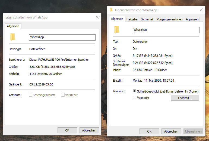This screenshot has height=141, width=209.
Task: Click '32.454 Dateien, 19 Ordner' text
Action: coord(150,70)
